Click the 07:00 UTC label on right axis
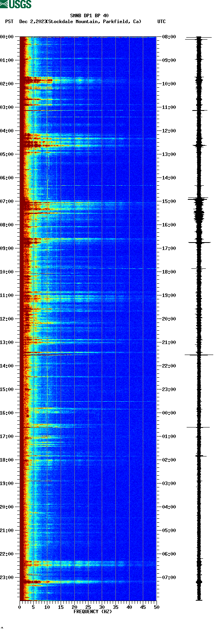The image size is (216, 632). (x=169, y=578)
